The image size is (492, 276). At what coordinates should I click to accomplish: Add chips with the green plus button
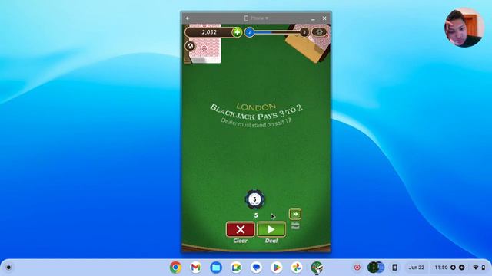click(238, 32)
